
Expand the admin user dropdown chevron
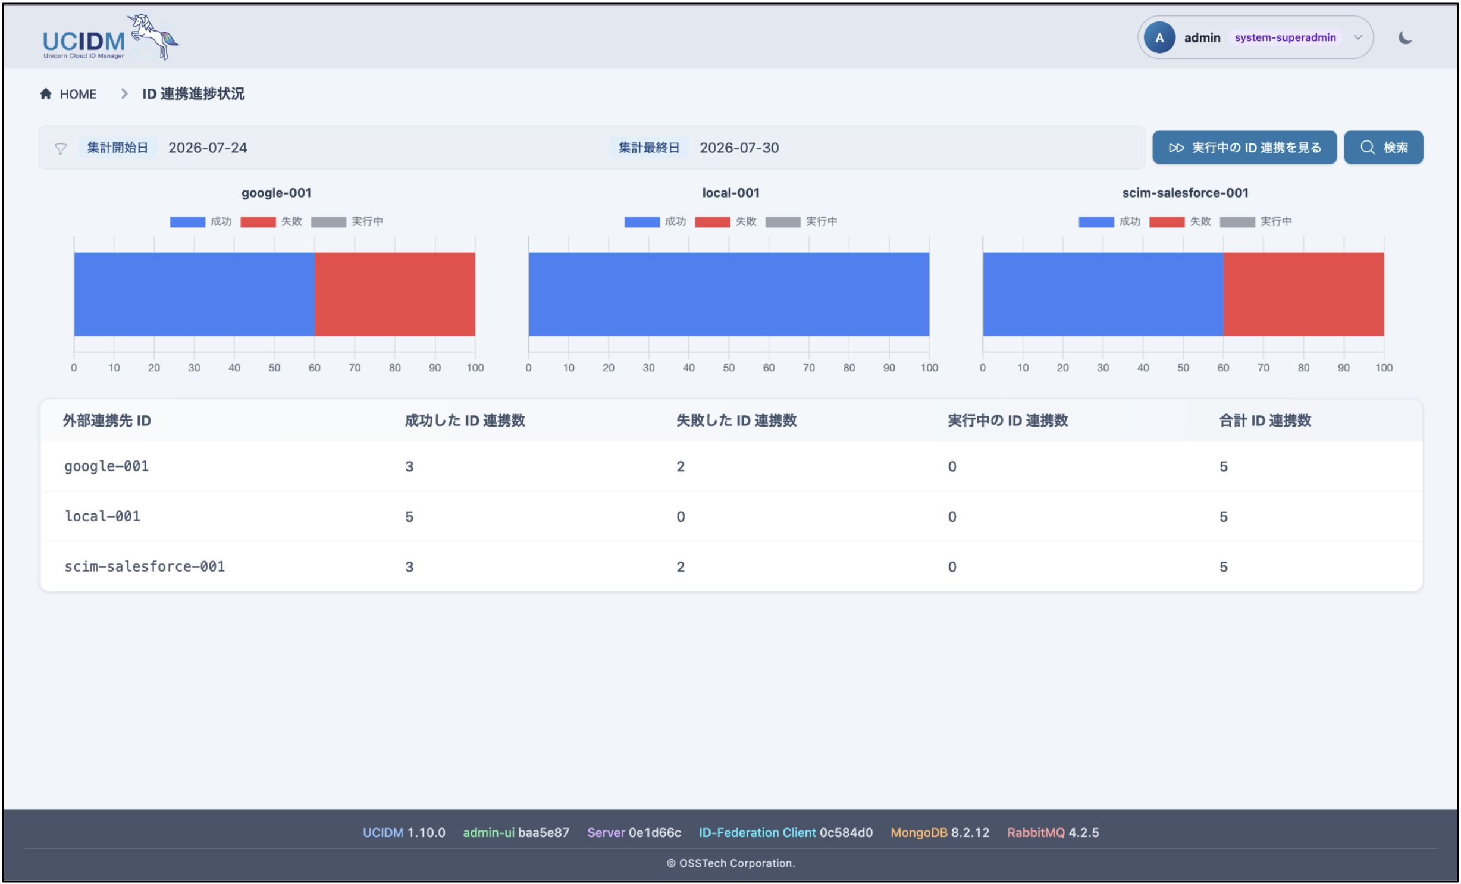tap(1357, 37)
